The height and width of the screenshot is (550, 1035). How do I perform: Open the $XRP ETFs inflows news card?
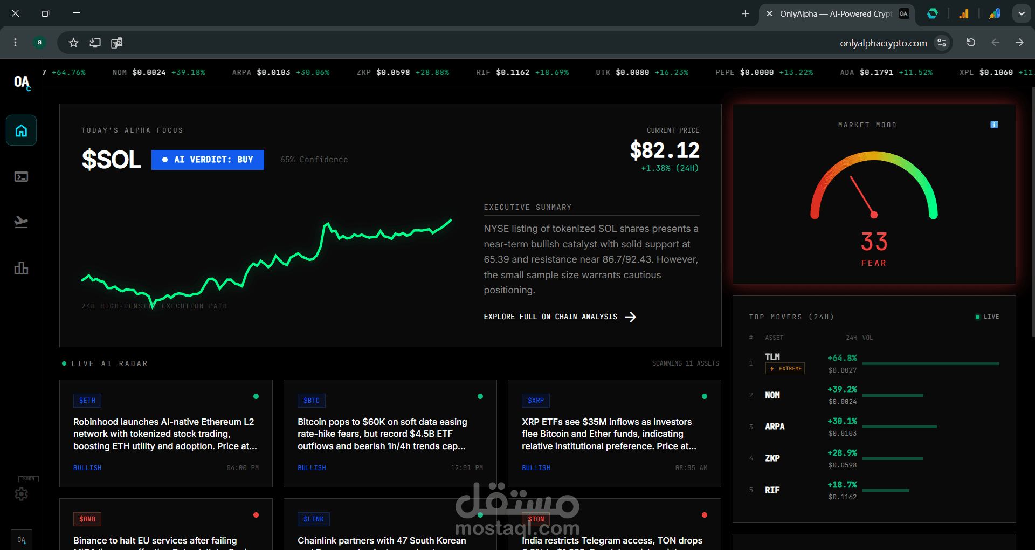tap(615, 434)
